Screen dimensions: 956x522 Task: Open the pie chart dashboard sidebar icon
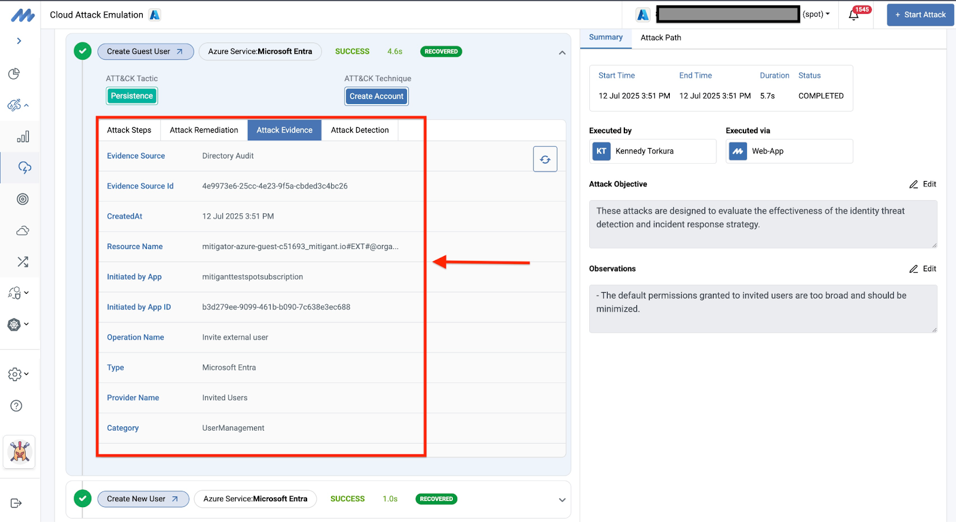point(14,73)
